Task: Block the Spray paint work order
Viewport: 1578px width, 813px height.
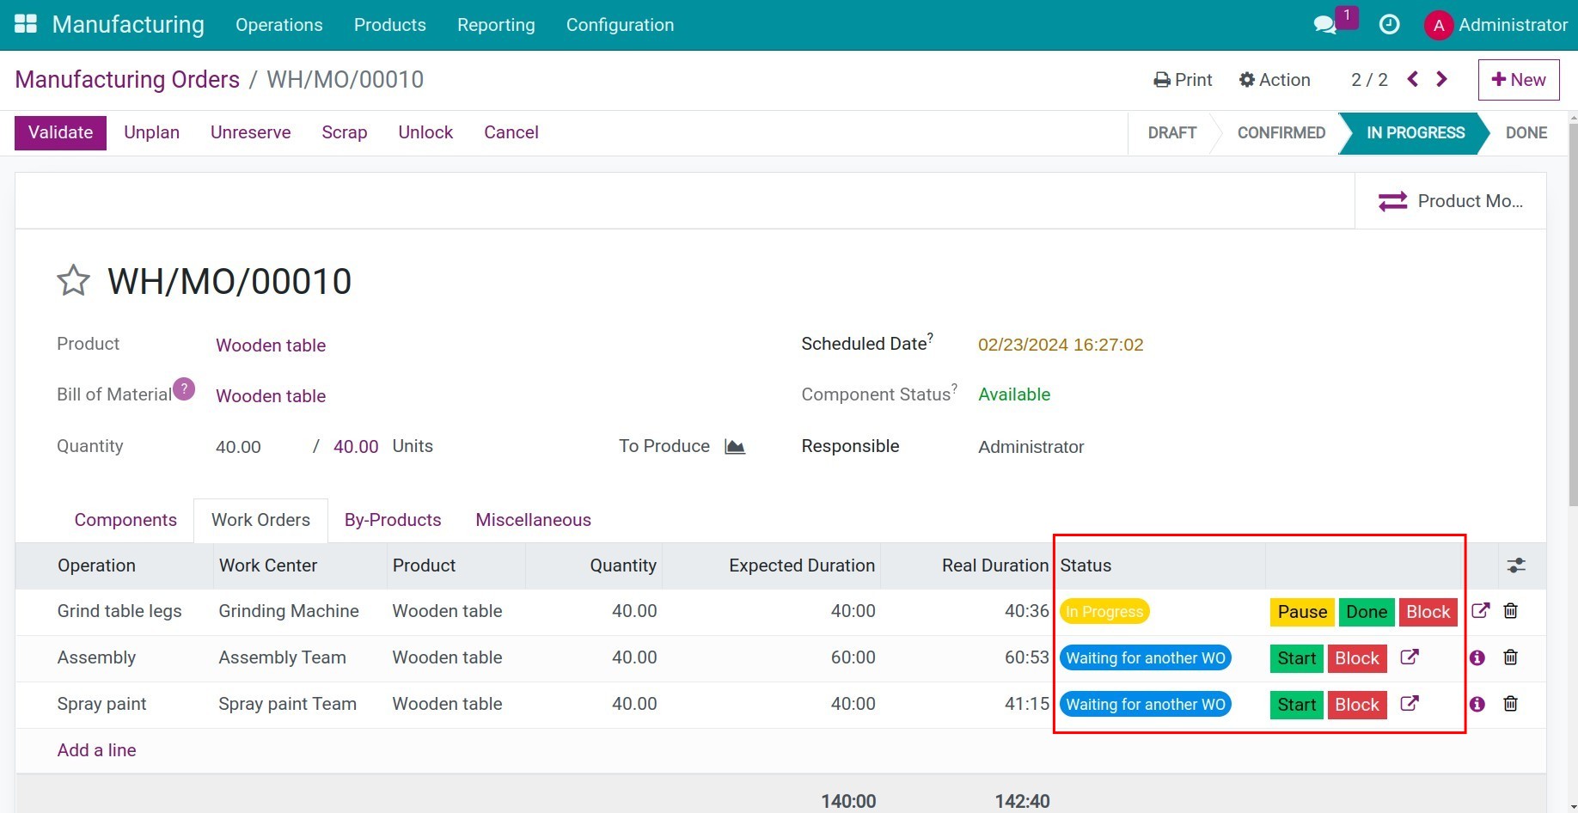Action: 1357,705
